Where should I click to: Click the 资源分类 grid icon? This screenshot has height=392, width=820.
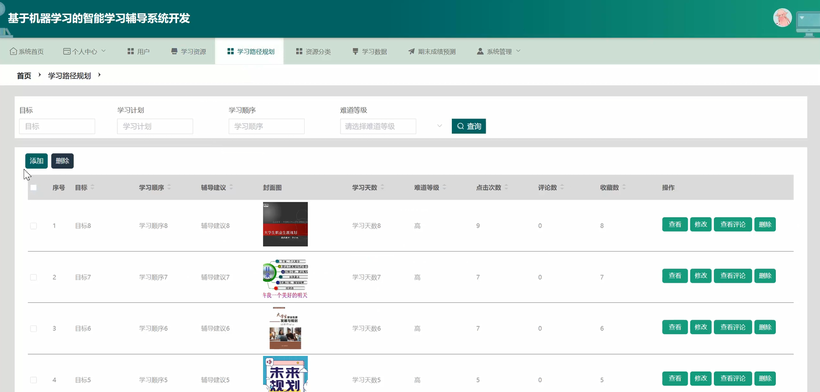pos(299,51)
